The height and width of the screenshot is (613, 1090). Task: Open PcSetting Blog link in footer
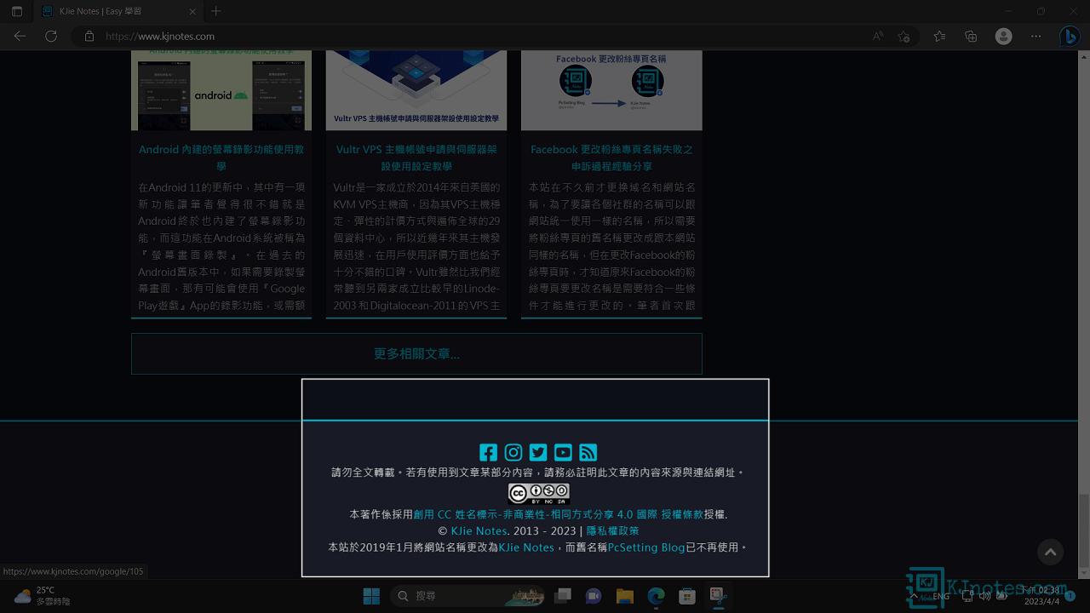pyautogui.click(x=646, y=547)
